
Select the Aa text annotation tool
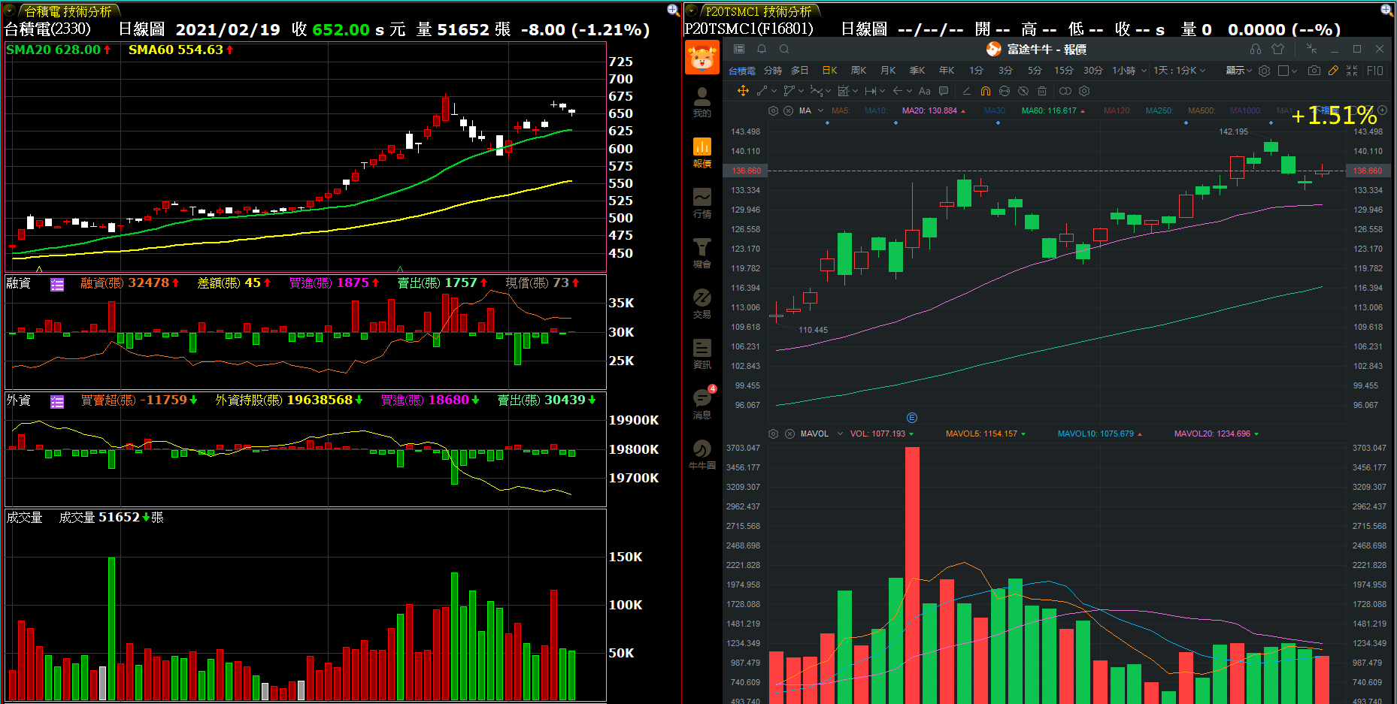[925, 91]
